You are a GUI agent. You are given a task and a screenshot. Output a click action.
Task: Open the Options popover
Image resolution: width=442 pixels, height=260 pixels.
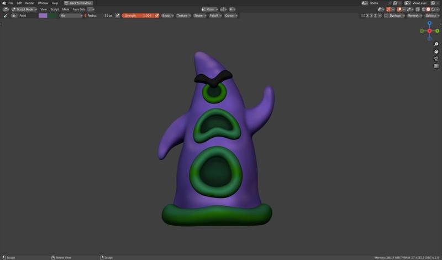click(x=433, y=15)
